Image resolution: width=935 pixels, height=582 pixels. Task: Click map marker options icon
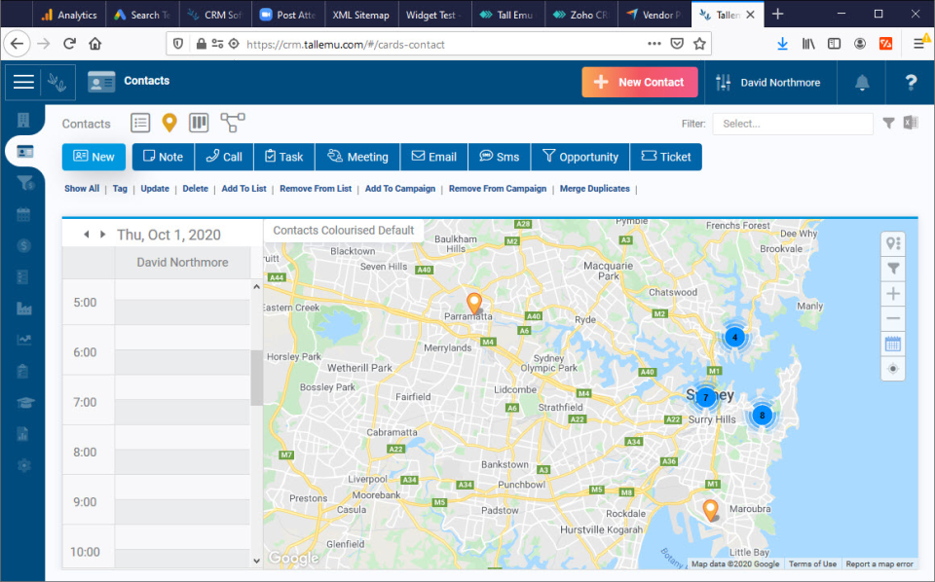pos(893,243)
